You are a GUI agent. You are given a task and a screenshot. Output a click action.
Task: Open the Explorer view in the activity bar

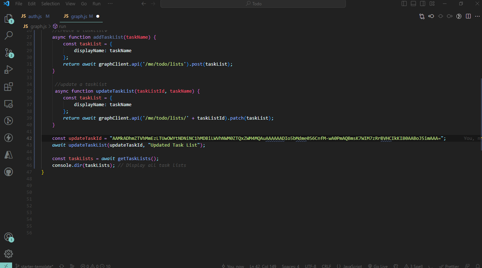pos(9,19)
